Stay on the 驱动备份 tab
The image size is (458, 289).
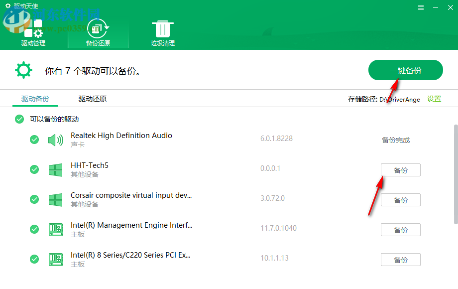tap(35, 99)
